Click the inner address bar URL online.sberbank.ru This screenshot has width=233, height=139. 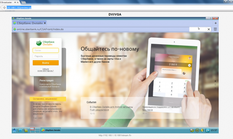pos(40,29)
